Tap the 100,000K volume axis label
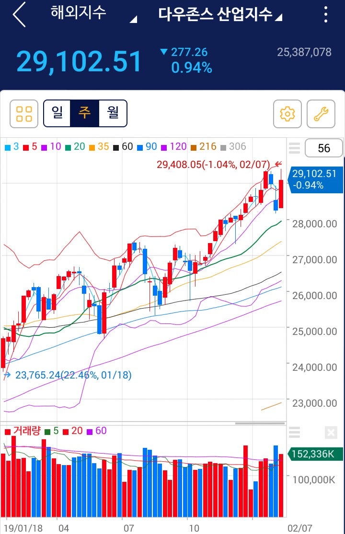Screen dimensions: 345x534 tap(314, 480)
